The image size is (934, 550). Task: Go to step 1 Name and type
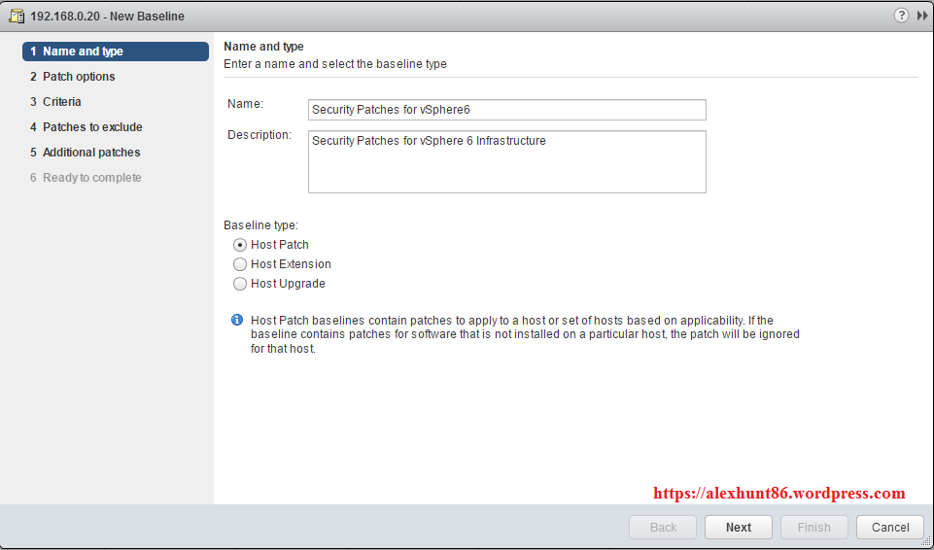pos(116,52)
